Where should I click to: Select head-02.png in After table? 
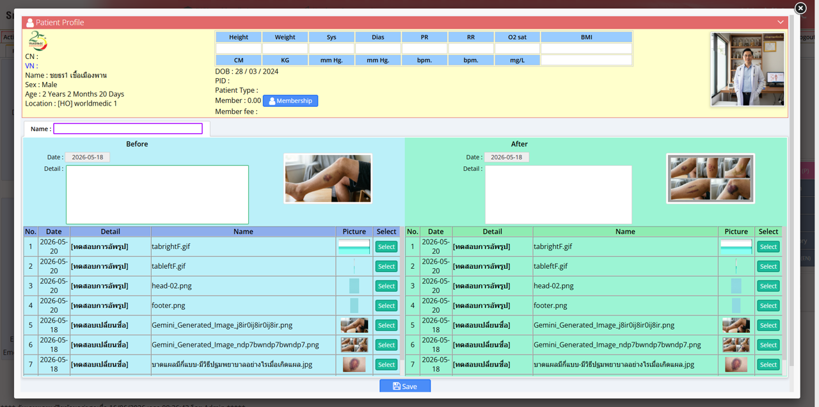tap(768, 286)
